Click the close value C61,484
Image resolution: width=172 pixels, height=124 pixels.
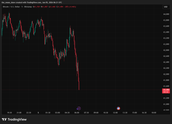(x=60, y=7)
